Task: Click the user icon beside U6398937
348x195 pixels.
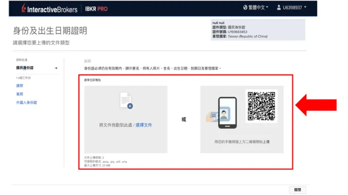Action: [x=279, y=7]
